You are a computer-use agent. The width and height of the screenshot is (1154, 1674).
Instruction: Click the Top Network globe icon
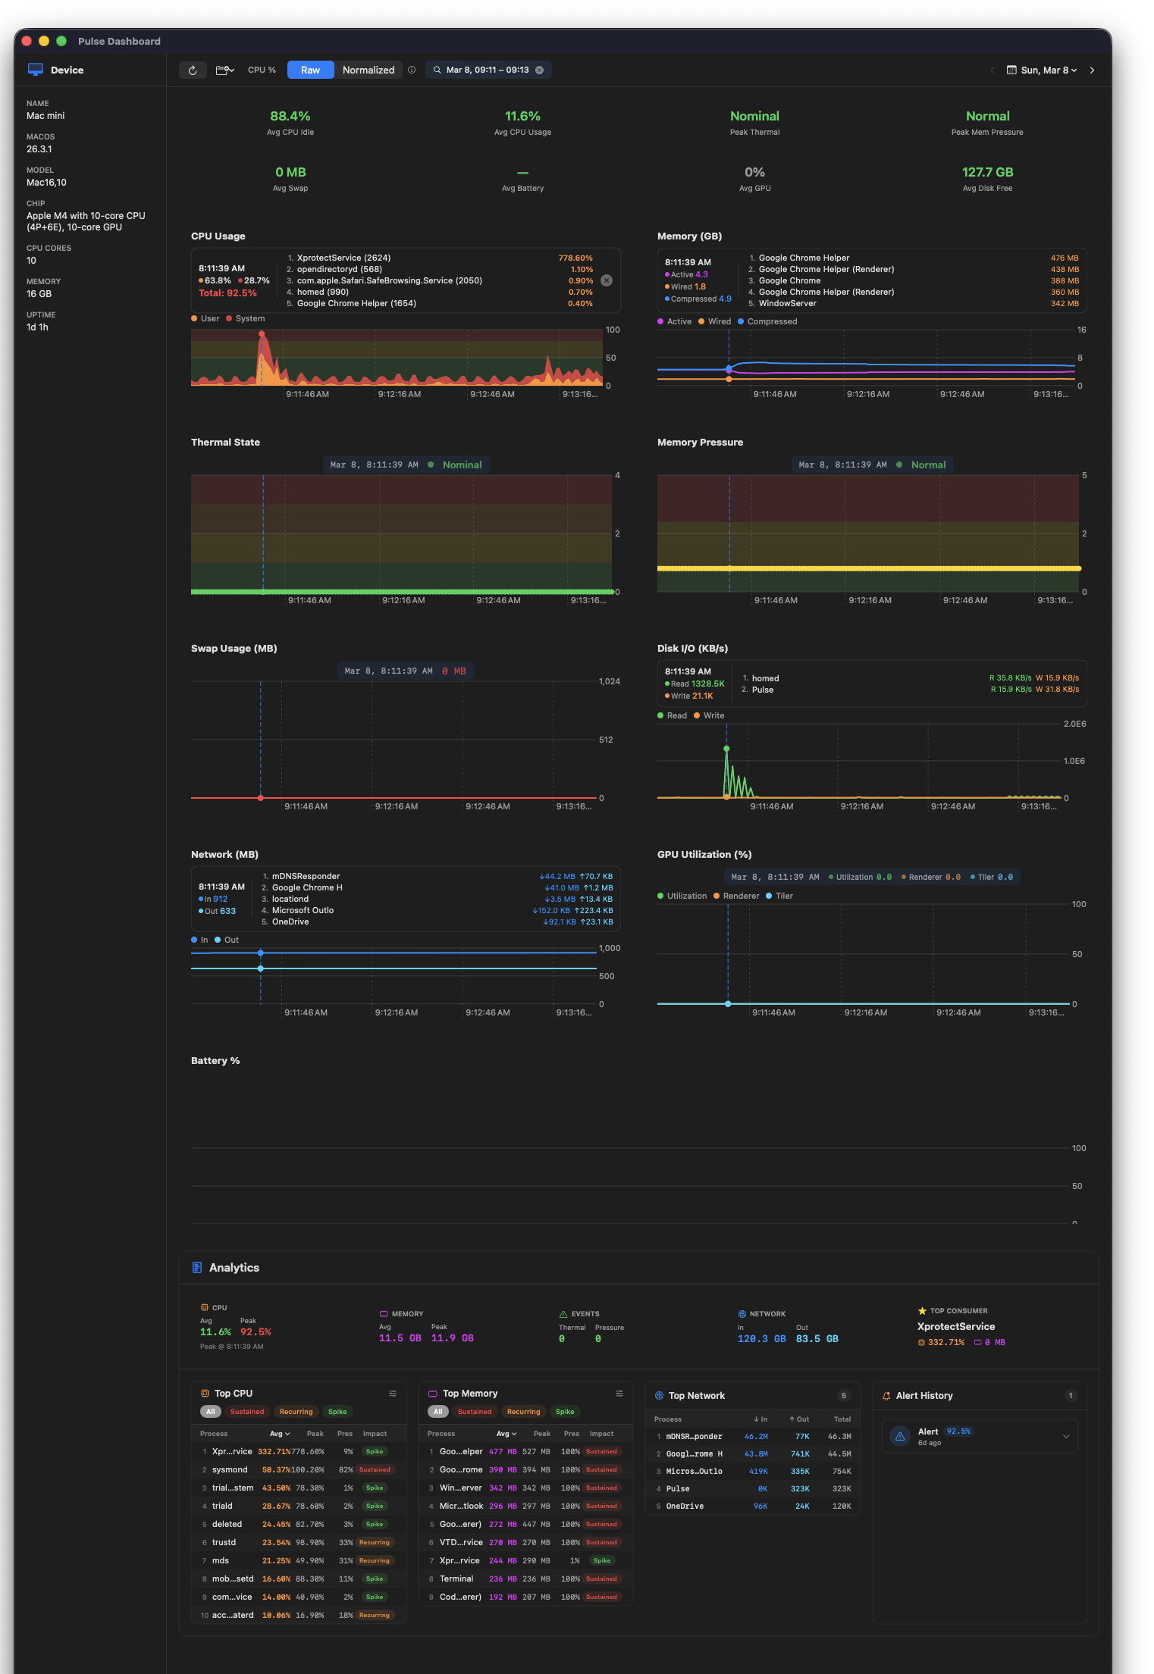pyautogui.click(x=659, y=1395)
